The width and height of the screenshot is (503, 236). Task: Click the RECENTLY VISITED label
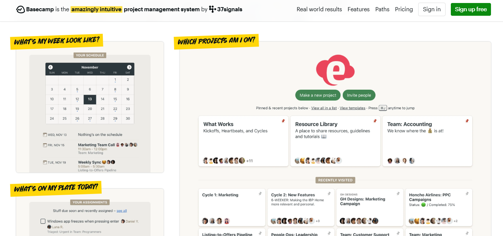(335, 180)
